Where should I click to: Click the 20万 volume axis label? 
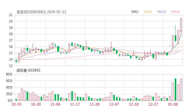click(x=9, y=94)
